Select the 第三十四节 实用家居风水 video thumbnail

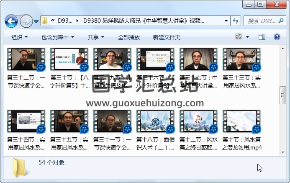pos(26,121)
